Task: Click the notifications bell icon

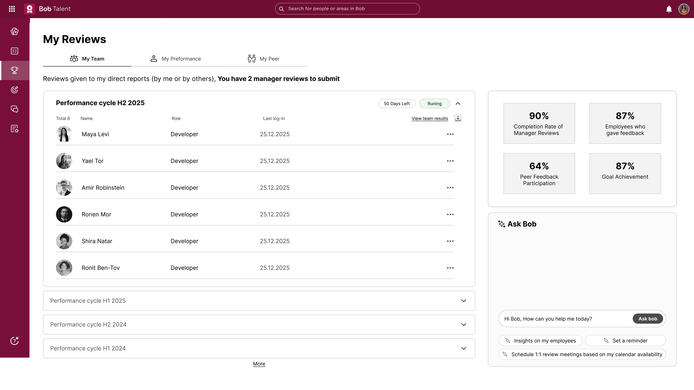Action: 669,9
